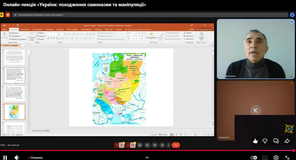Like the video with thumbs up
This screenshot has width=296, height=160.
click(x=255, y=141)
